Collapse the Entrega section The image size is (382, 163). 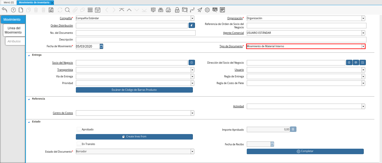(x=29, y=55)
